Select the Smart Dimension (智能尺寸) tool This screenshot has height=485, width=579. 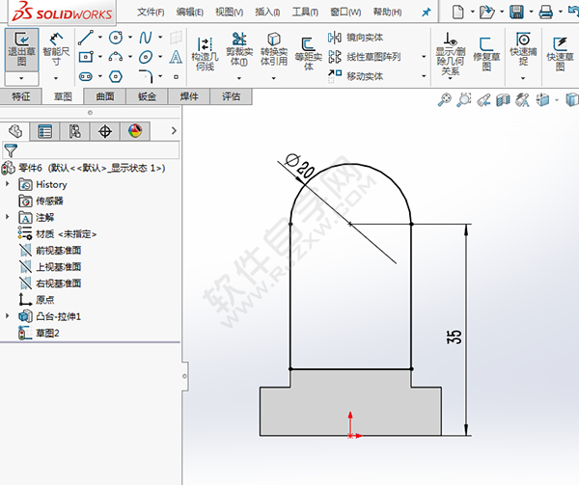56,49
